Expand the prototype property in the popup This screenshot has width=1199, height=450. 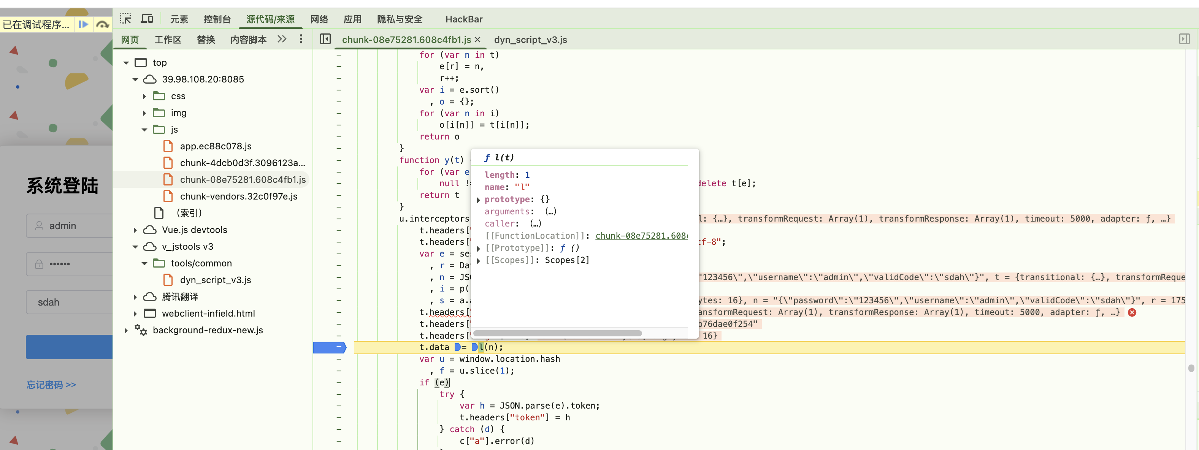tap(479, 200)
